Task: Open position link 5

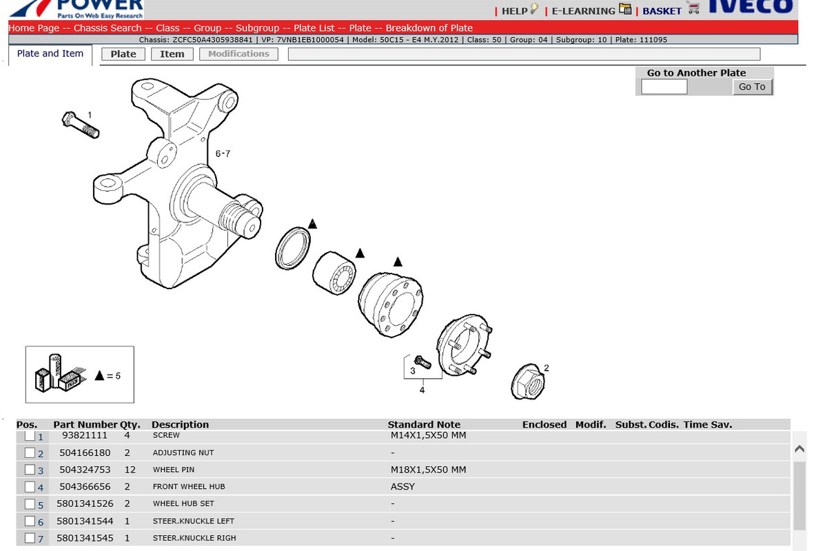Action: click(x=41, y=505)
